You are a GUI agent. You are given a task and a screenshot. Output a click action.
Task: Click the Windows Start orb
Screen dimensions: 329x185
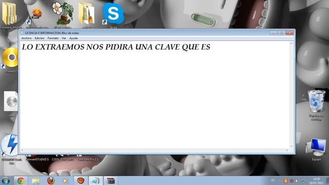6,180
